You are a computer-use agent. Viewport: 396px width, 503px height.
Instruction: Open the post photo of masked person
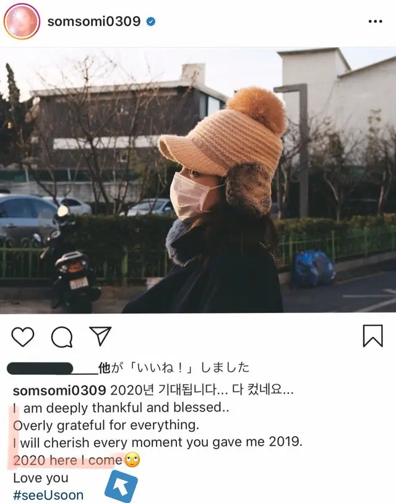coord(198,180)
